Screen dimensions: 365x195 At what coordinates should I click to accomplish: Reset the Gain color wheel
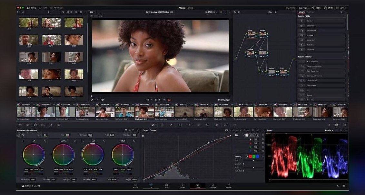coord(104,141)
